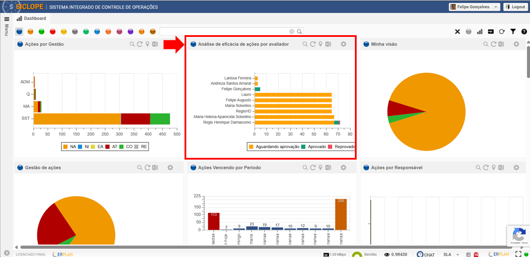Expand sidebar using bottom-left arrow
The height and width of the screenshot is (257, 530).
tap(6, 253)
